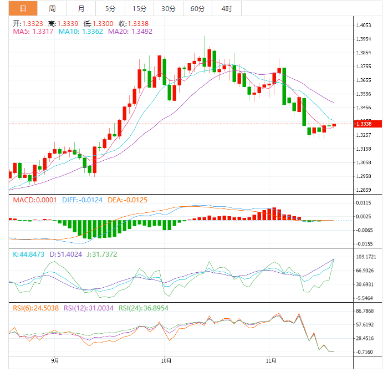Click the RSI(6):24.5038 label
Image resolution: width=388 pixels, height=372 pixels.
click(x=36, y=308)
